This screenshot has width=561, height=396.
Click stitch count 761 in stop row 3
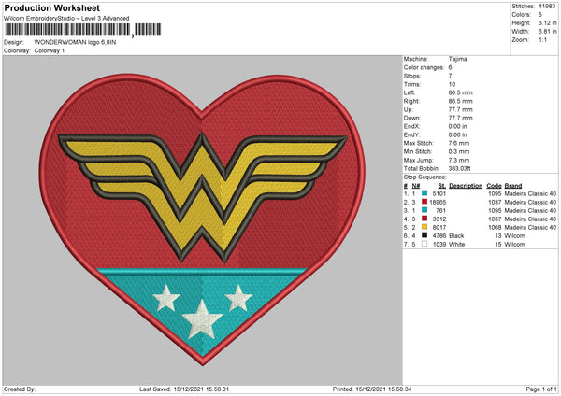tap(440, 210)
